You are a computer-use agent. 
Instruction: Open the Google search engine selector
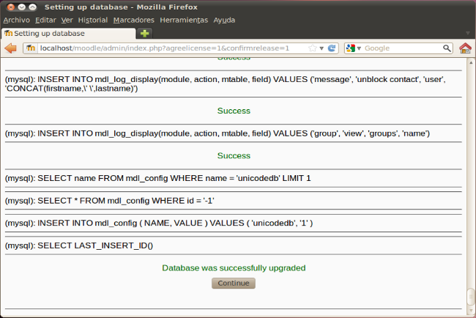[353, 48]
